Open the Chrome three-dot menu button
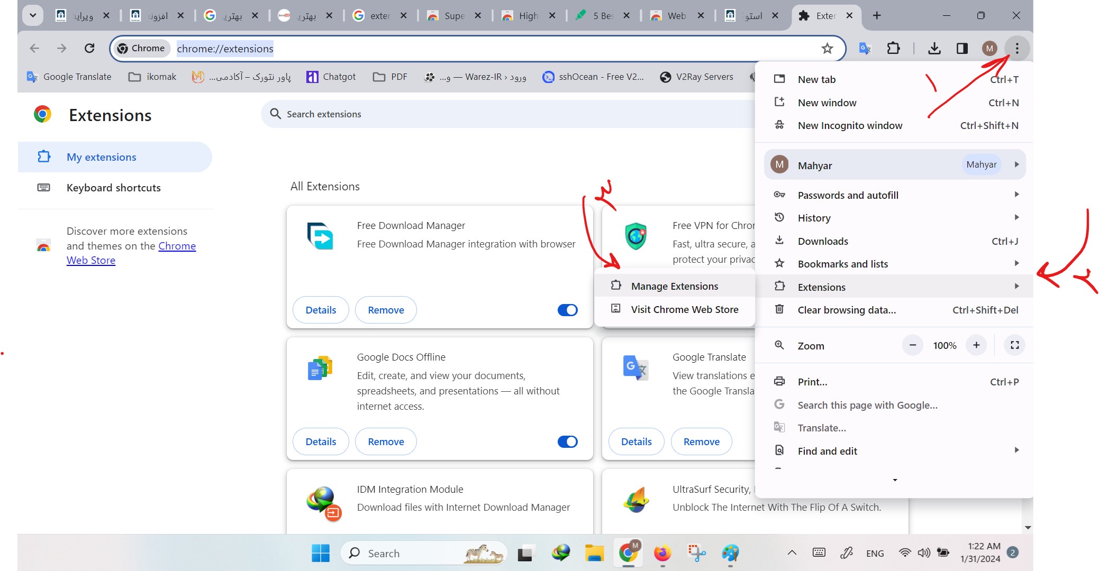Image resolution: width=1099 pixels, height=571 pixels. pos(1016,49)
